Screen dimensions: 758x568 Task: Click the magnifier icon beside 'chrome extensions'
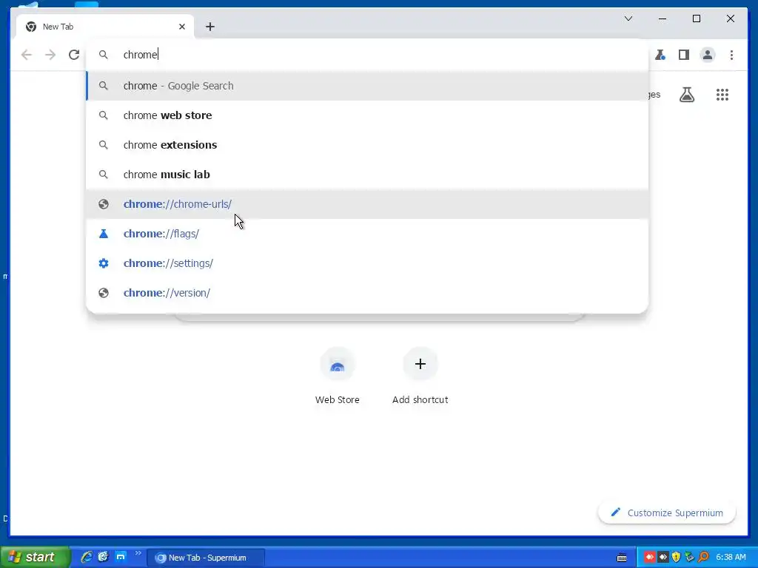[104, 145]
